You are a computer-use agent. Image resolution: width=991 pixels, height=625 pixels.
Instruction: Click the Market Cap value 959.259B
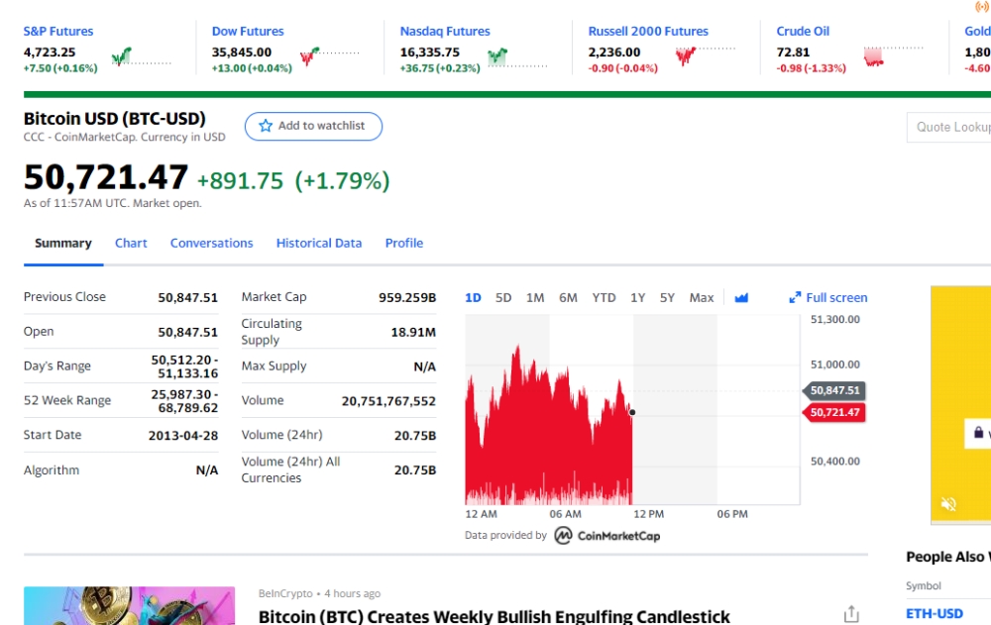click(407, 298)
